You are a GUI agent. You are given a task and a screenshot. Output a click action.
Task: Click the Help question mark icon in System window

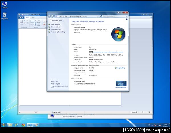[127, 19]
